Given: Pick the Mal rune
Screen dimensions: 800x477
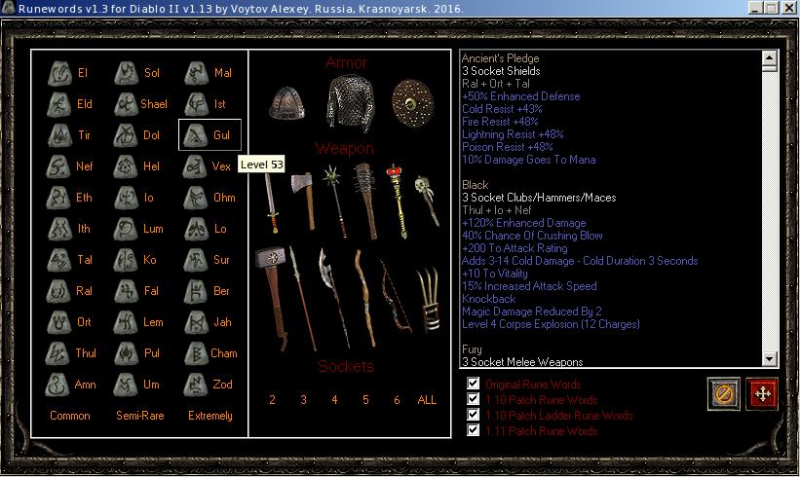Looking at the screenshot, I should pyautogui.click(x=197, y=73).
